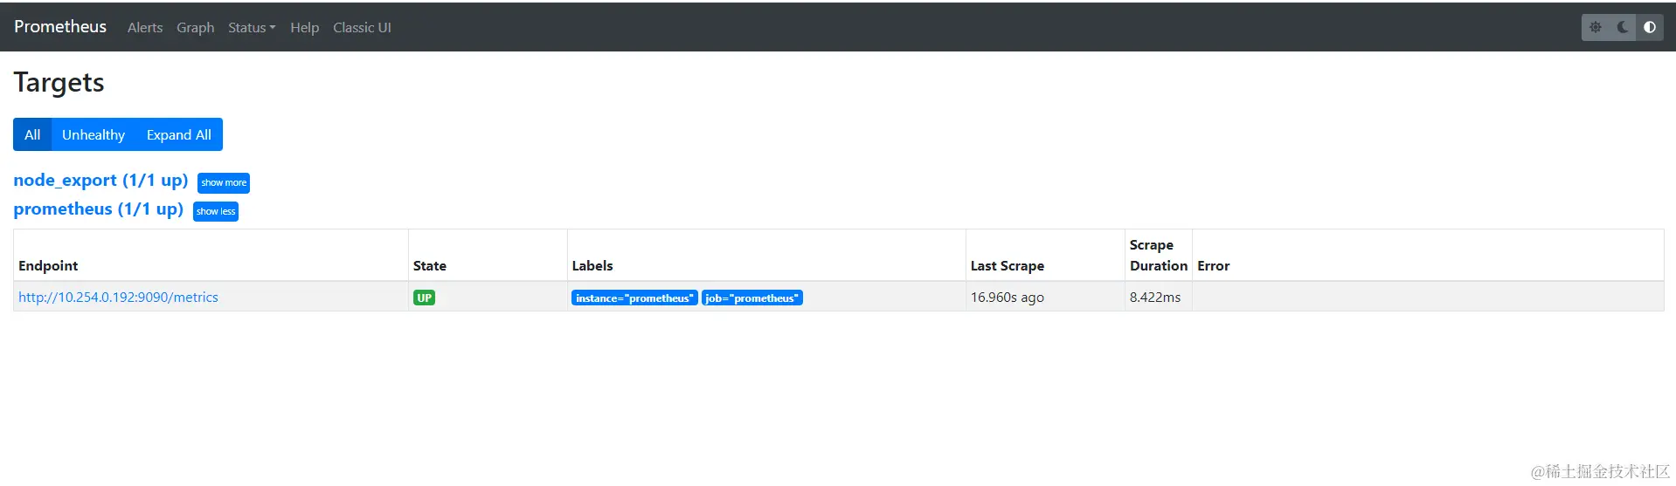1676x486 pixels.
Task: Open the Alerts page
Action: pos(145,28)
